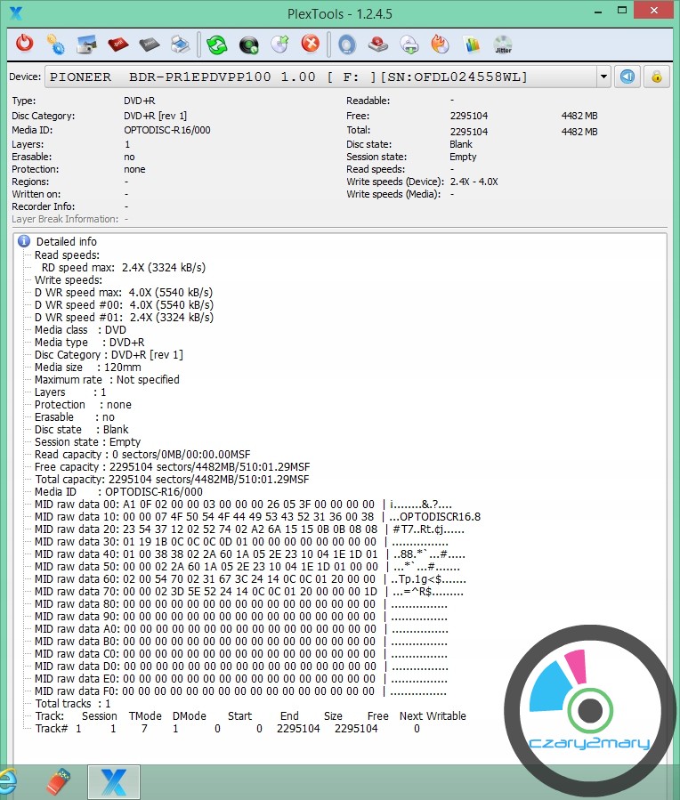Click the PlexTools title bar icon
Image resolution: width=680 pixels, height=800 pixels.
[15, 12]
